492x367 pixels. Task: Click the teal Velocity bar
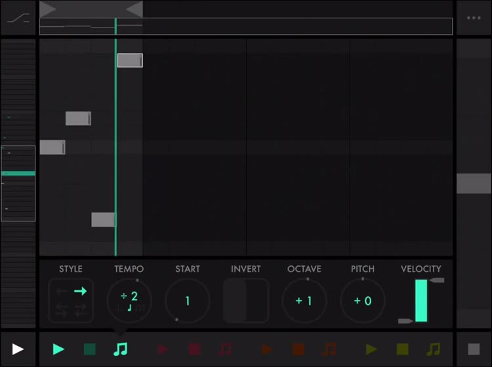421,301
